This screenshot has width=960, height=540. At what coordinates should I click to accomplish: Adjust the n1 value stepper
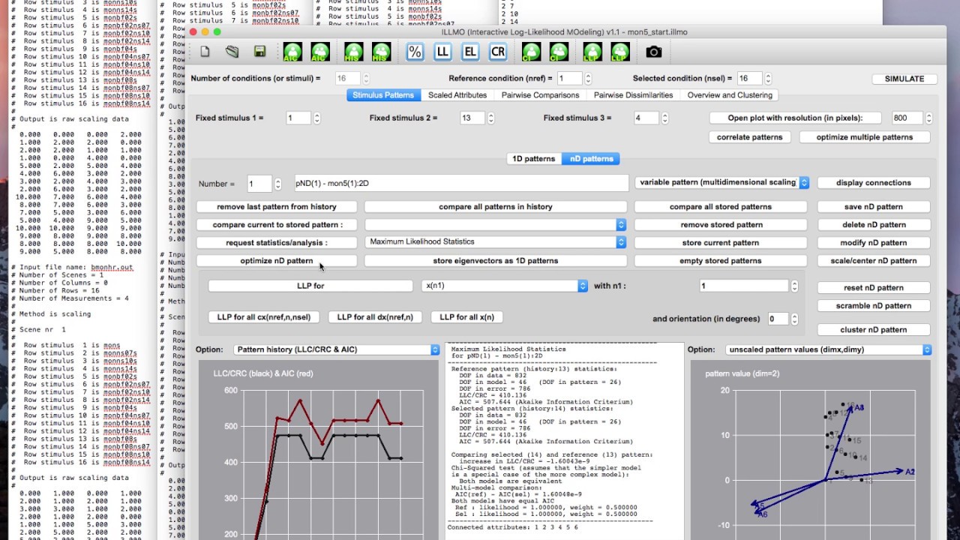794,286
